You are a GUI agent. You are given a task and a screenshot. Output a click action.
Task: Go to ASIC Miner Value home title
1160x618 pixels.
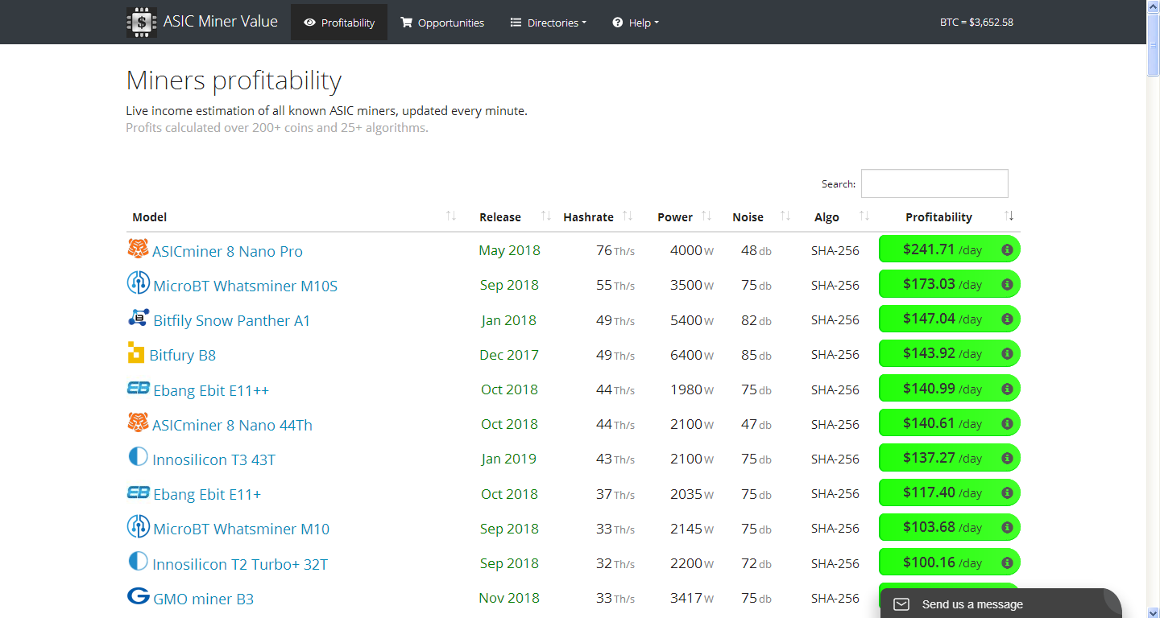click(221, 22)
